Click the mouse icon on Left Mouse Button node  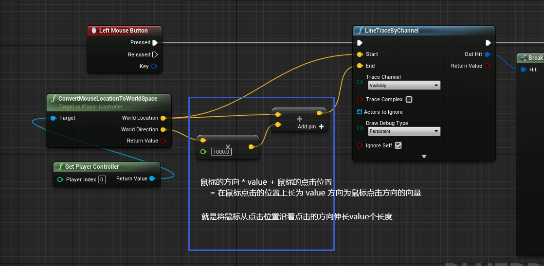[94, 31]
